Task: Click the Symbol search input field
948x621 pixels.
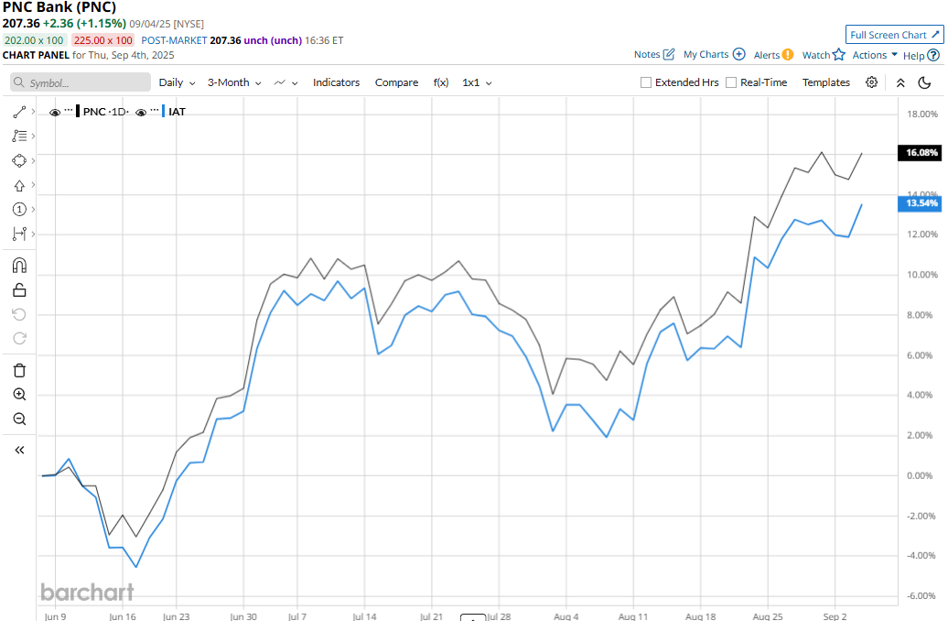Action: [81, 82]
